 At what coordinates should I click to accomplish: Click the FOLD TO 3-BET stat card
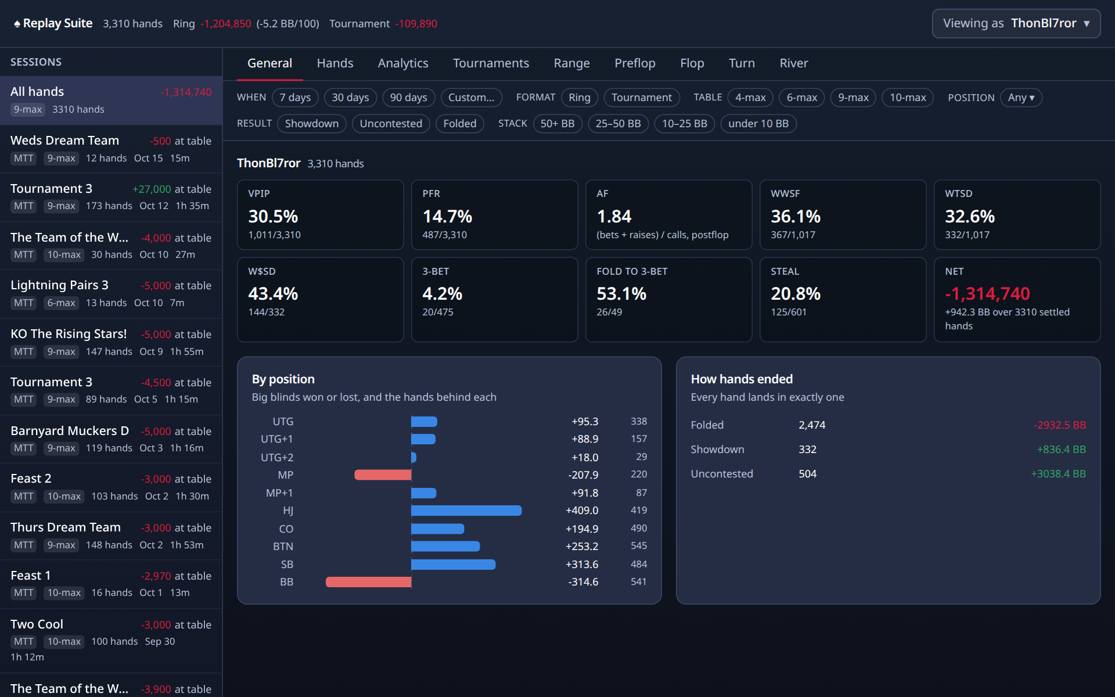click(x=668, y=300)
